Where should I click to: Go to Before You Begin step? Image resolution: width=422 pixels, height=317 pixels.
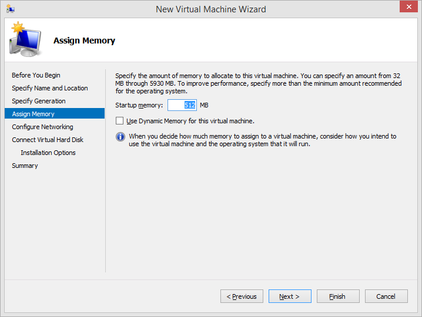[x=36, y=75]
